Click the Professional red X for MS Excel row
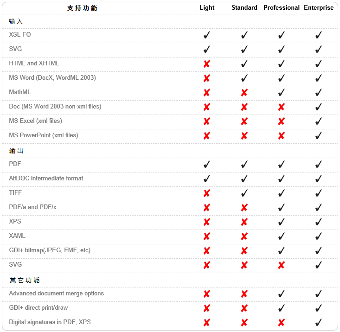 pos(282,121)
